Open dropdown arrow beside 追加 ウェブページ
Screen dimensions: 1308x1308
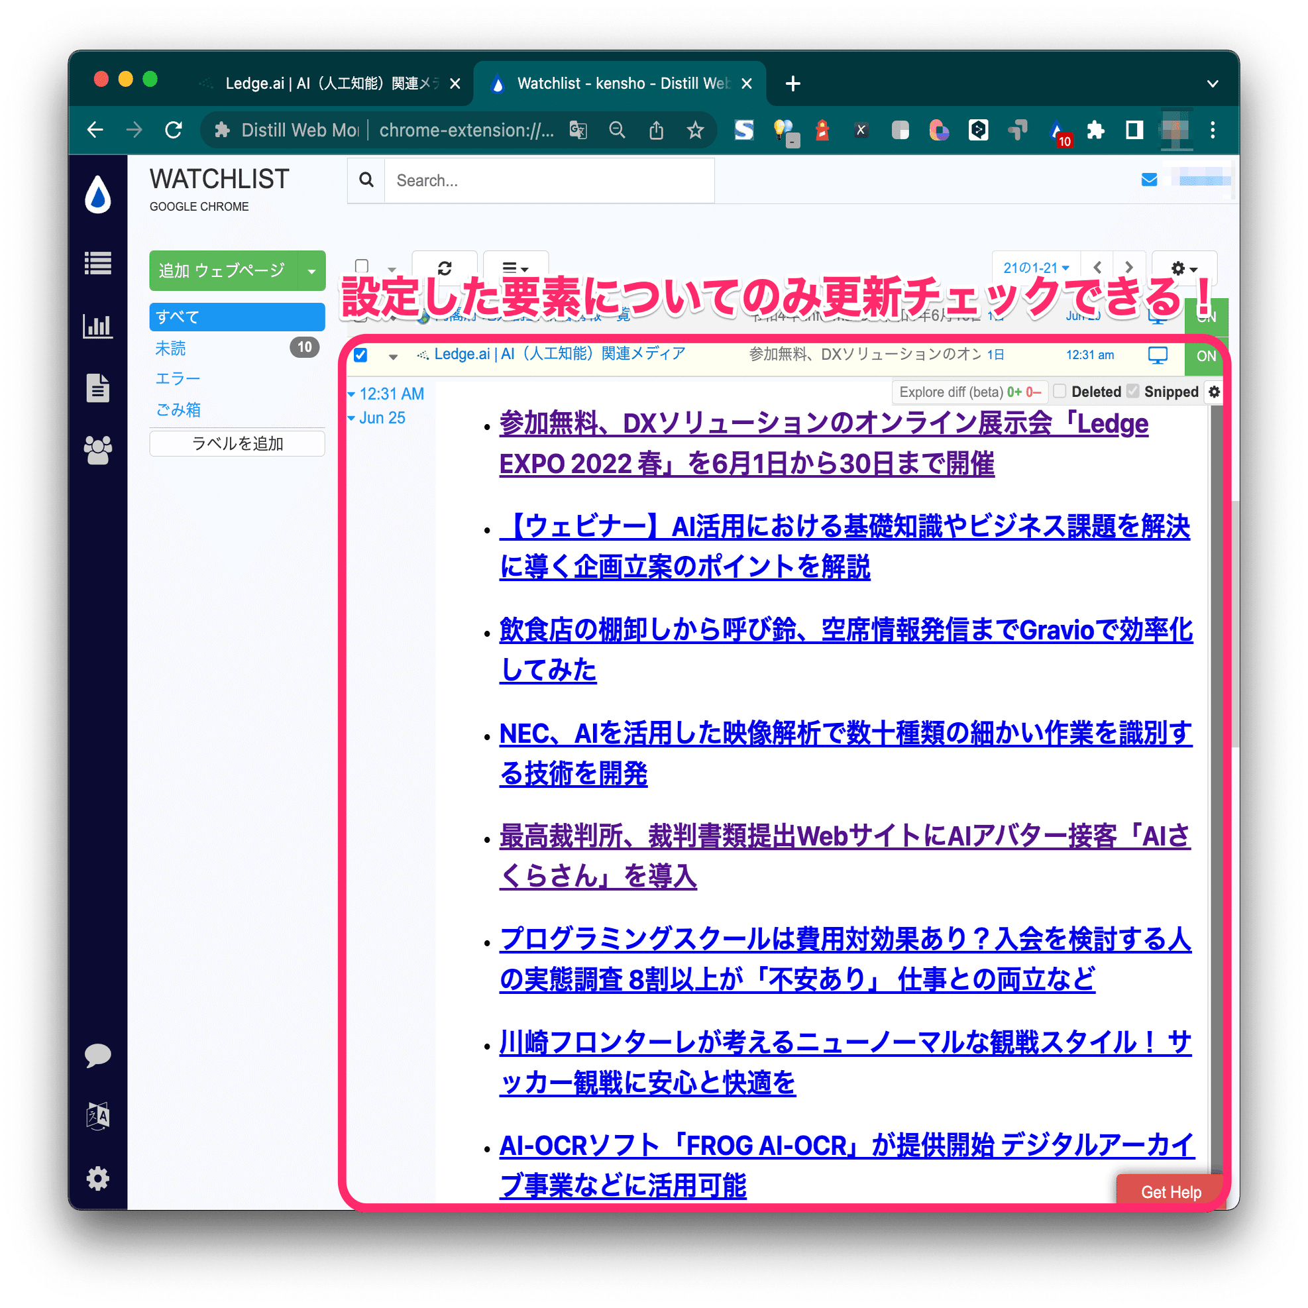(311, 271)
